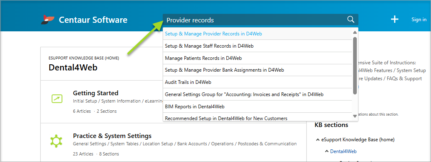The height and width of the screenshot is (162, 431).
Task: Click the Centaur Software logo icon
Action: [48, 20]
